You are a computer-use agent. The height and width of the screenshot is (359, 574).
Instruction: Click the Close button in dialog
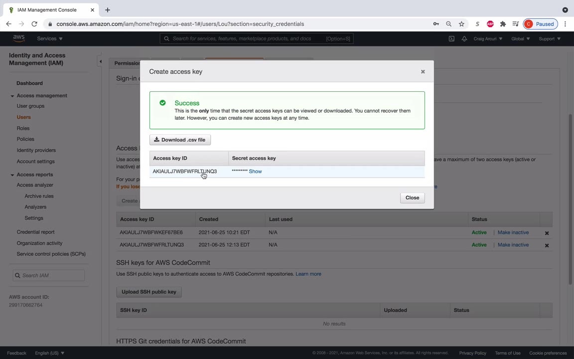412,198
